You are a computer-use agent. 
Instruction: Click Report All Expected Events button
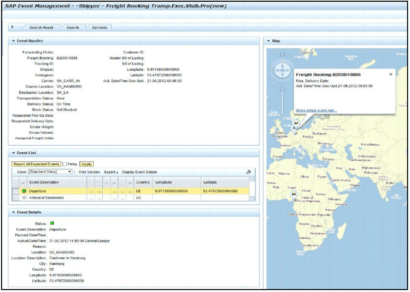coord(36,164)
